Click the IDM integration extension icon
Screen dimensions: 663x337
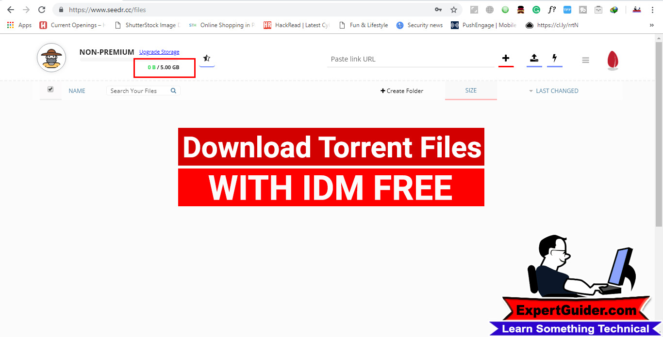pos(614,10)
